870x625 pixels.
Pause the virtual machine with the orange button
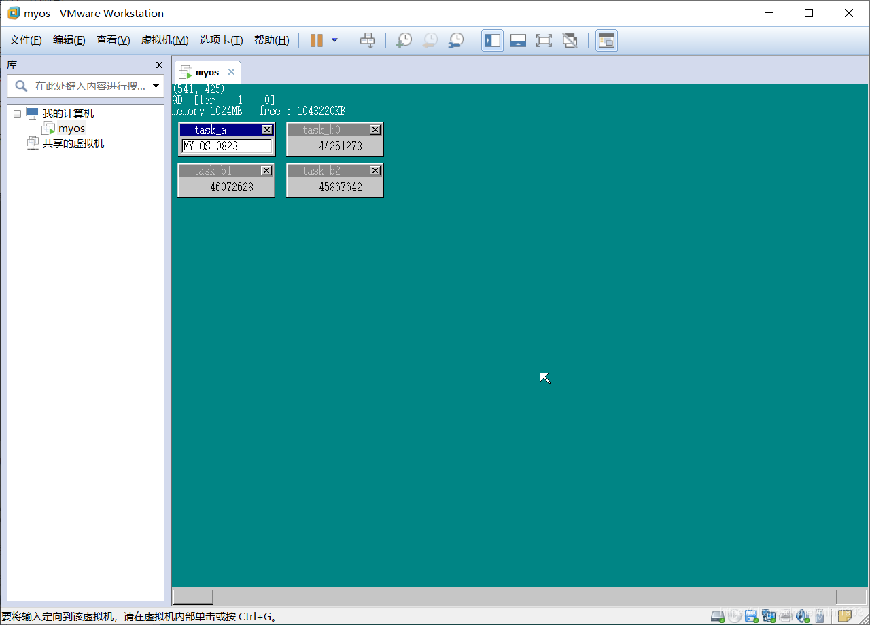click(x=316, y=41)
